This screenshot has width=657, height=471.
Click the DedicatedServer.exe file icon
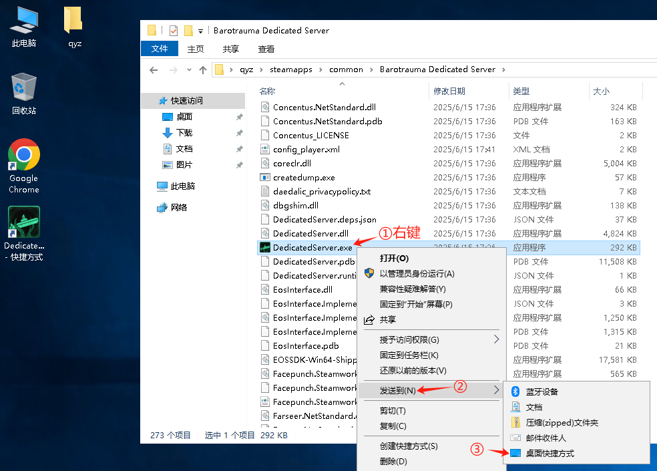coord(265,247)
